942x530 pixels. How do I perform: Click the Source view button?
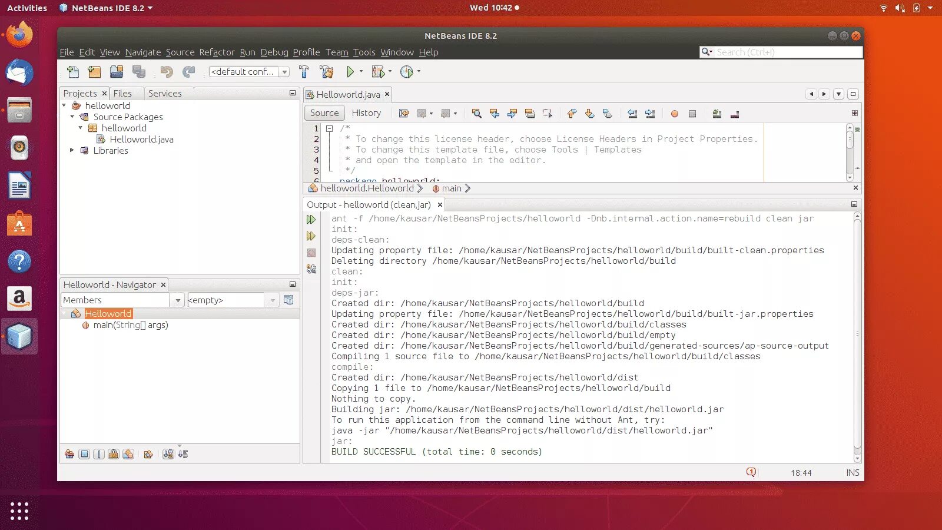[324, 113]
